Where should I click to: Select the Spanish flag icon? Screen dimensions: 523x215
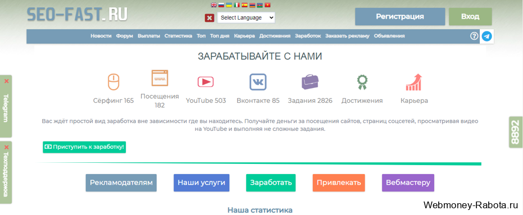[x=244, y=5]
